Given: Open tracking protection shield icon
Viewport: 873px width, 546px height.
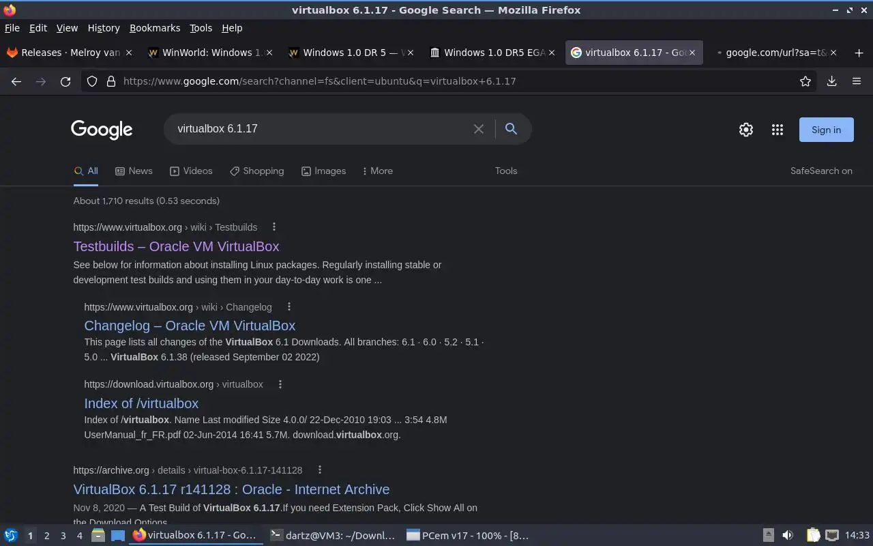Looking at the screenshot, I should [x=92, y=81].
